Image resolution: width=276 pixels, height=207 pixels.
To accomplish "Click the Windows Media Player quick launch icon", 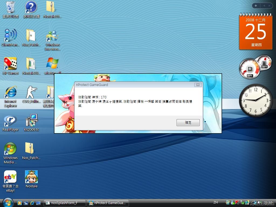I will pos(19,203).
